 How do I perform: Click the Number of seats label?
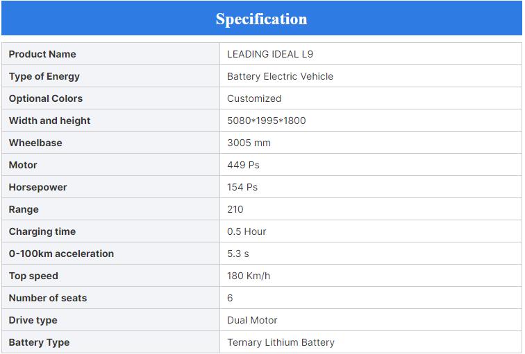coord(48,298)
